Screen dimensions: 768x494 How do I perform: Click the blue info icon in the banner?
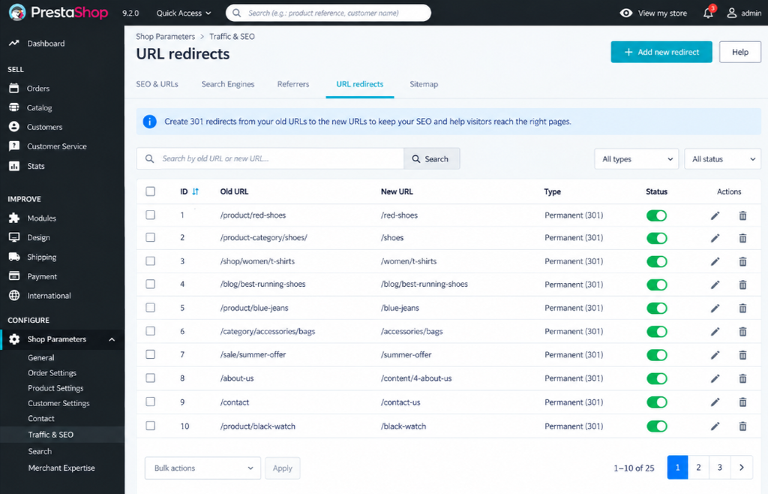(149, 122)
